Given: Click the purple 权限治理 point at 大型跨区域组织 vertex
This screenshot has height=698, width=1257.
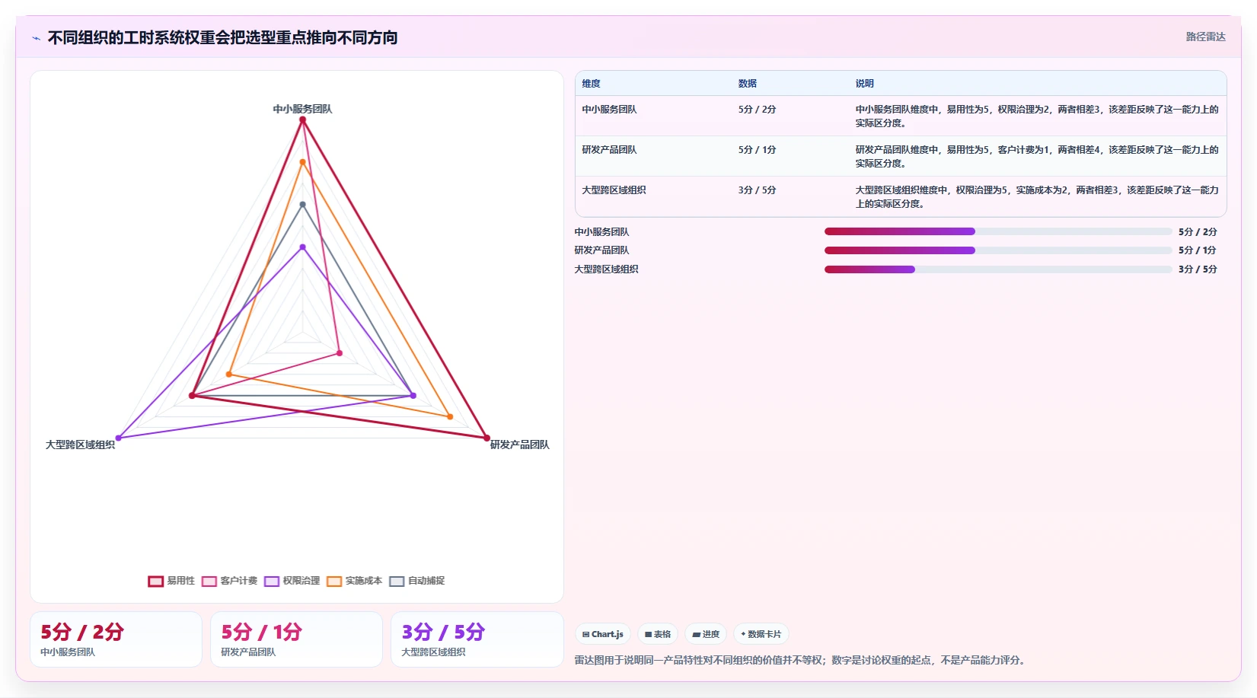Looking at the screenshot, I should [x=118, y=438].
